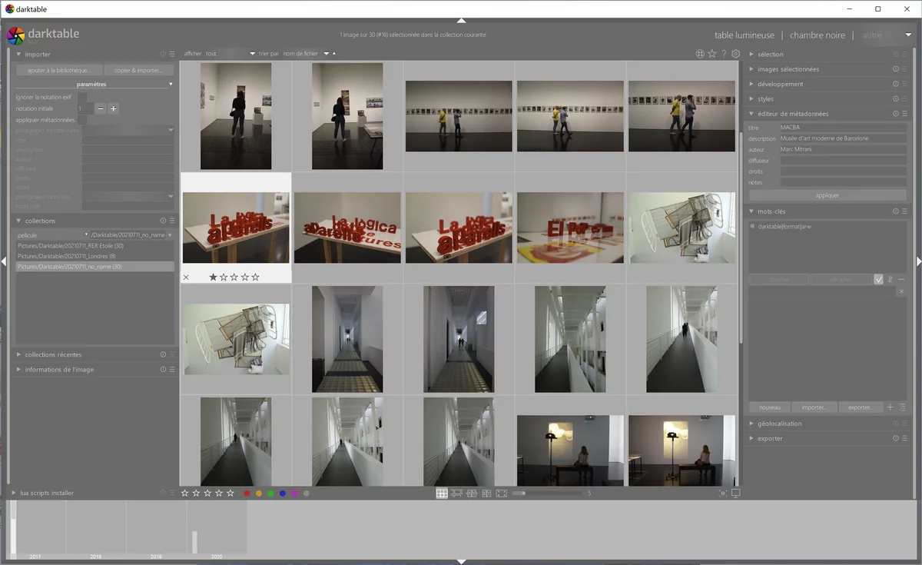Image resolution: width=922 pixels, height=565 pixels.
Task: Expand collections récentes module
Action: (x=18, y=355)
